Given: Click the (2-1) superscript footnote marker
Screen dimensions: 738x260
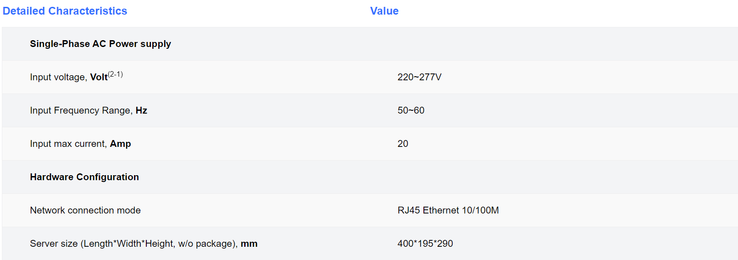Looking at the screenshot, I should (116, 74).
